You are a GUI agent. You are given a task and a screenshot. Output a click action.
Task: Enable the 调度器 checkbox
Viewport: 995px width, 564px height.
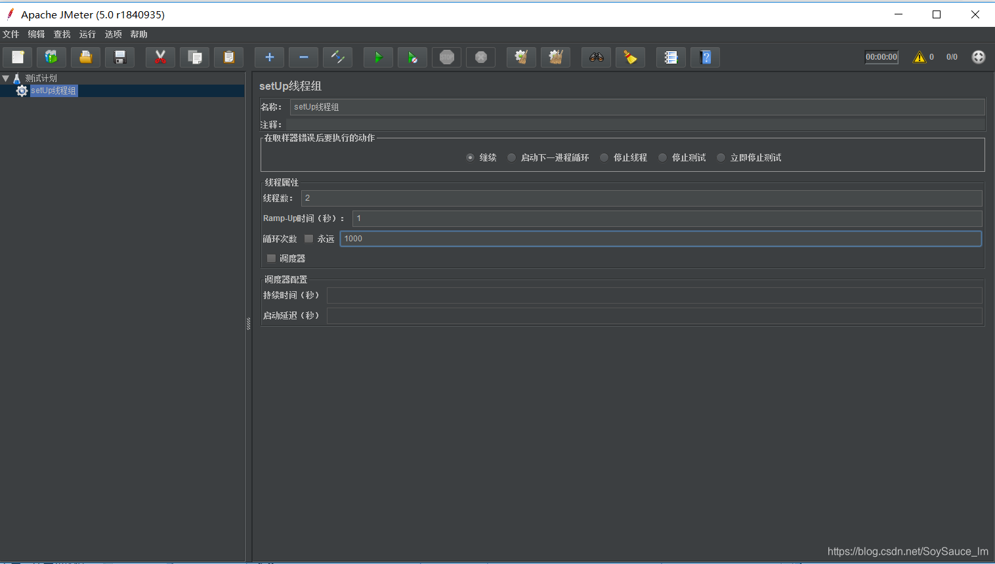click(x=271, y=258)
